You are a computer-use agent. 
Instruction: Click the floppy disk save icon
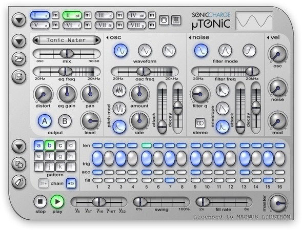click(19, 77)
